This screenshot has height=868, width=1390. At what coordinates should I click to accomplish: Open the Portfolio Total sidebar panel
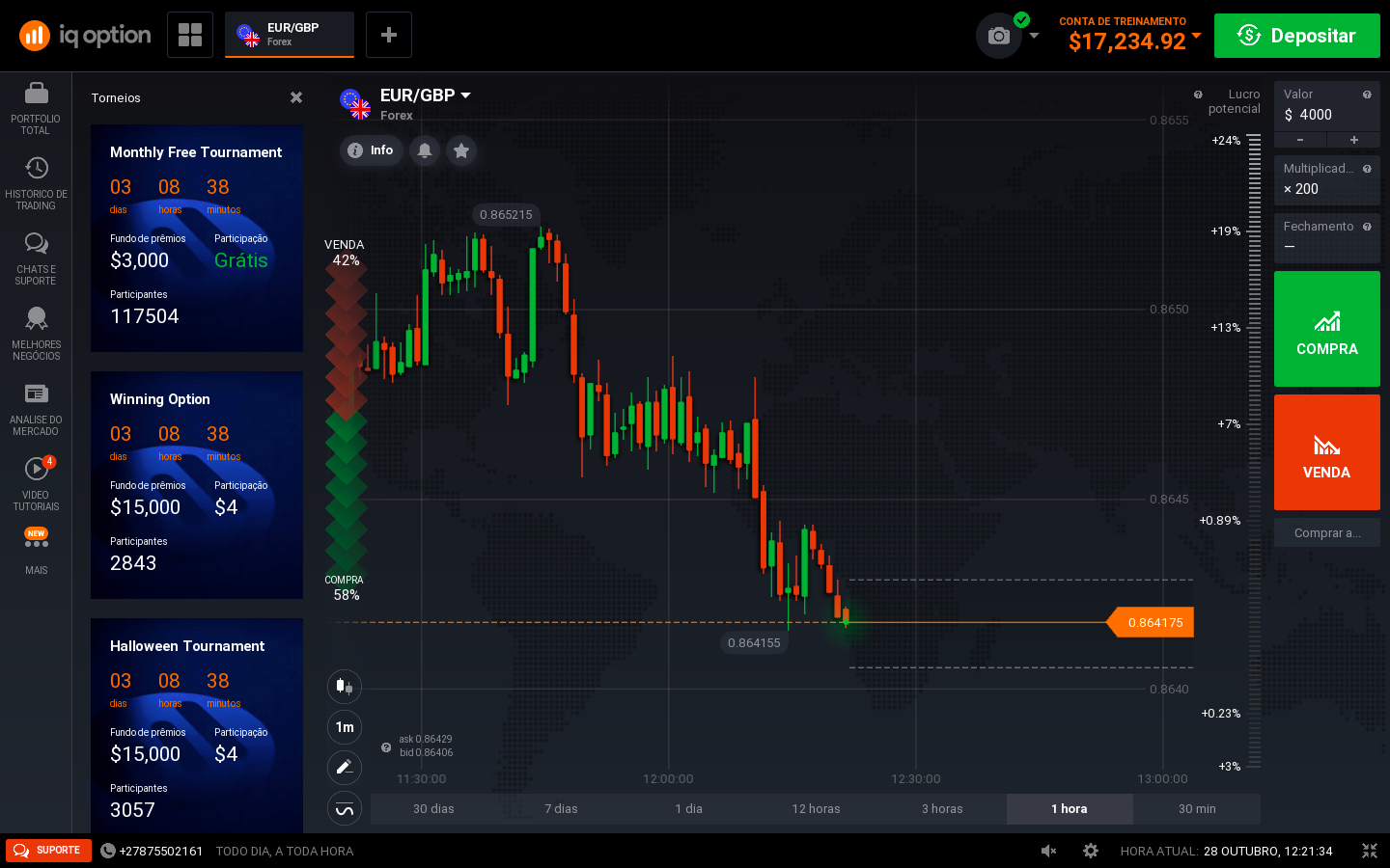click(36, 109)
